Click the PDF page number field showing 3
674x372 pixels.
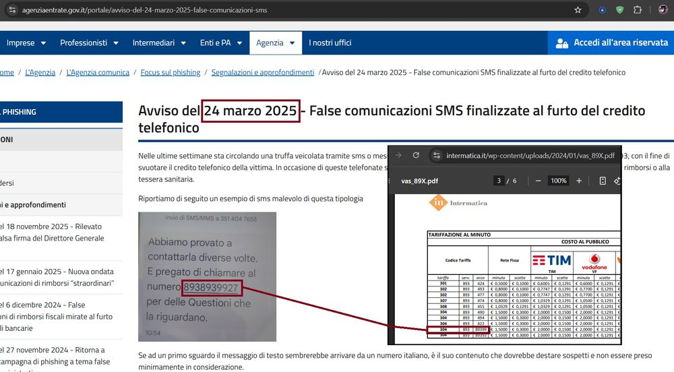[499, 181]
